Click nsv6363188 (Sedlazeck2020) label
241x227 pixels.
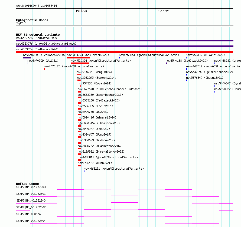(x=99, y=100)
